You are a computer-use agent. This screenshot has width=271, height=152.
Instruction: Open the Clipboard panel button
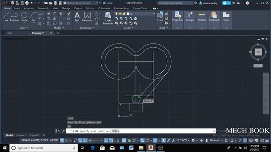[214, 20]
